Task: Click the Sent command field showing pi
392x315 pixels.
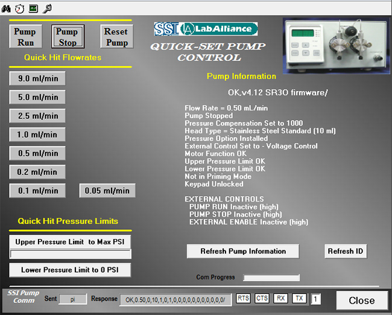Action: point(73,299)
